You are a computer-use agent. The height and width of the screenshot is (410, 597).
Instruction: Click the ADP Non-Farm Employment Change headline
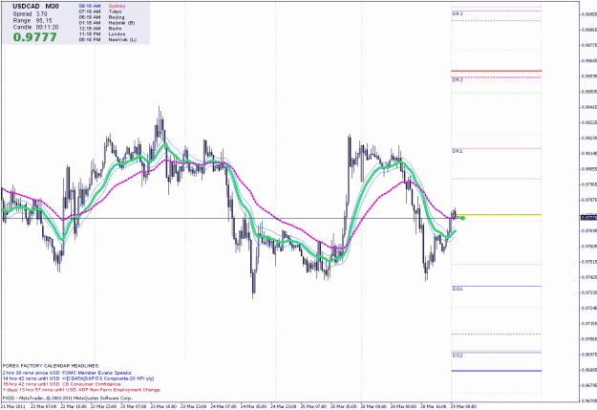pyautogui.click(x=81, y=390)
